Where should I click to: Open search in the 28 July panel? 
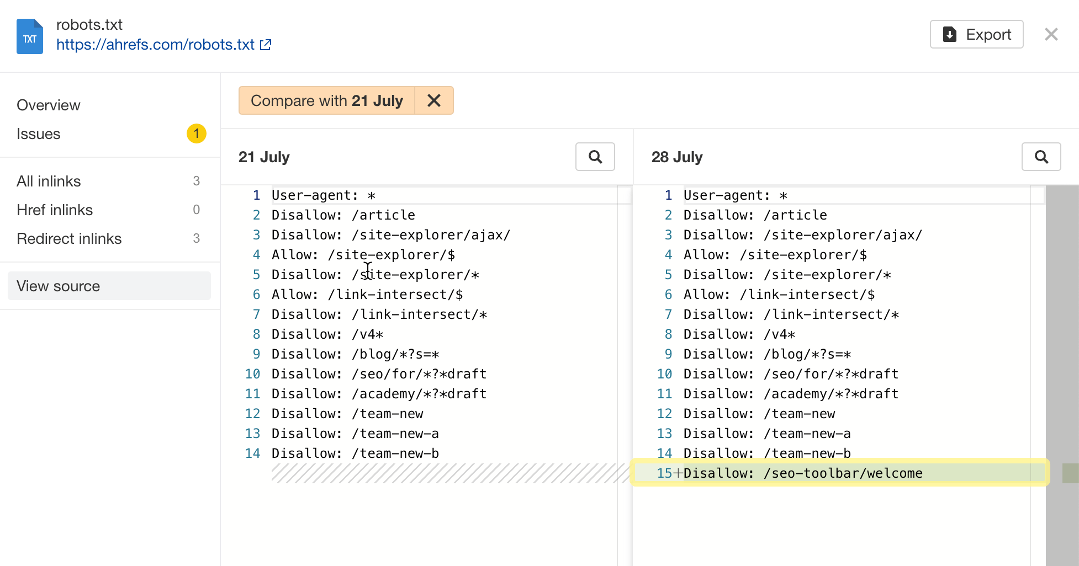click(x=1041, y=157)
